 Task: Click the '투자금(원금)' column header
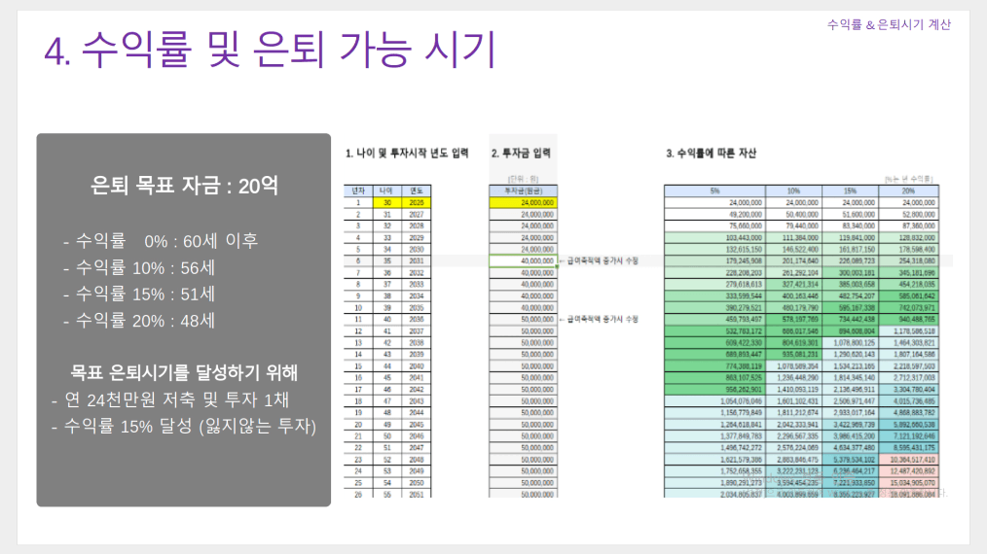point(523,190)
